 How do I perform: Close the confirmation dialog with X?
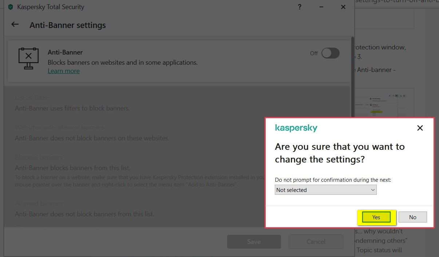tap(420, 128)
